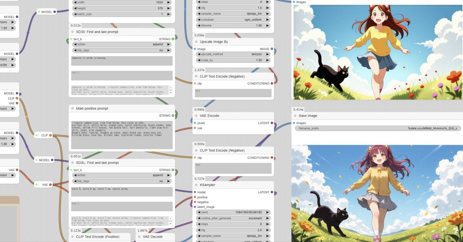Screen dimensions: 463x242
Task: Open the sampler_name dropdown below cfg 2.0
Action: point(233,236)
